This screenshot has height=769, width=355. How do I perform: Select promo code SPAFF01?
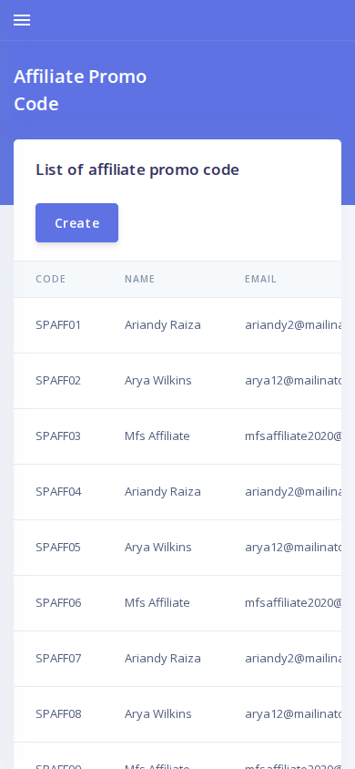(x=58, y=324)
